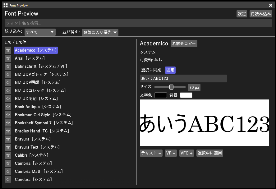Favorite the Bravura Text font
The image size is (276, 189).
click(8, 147)
